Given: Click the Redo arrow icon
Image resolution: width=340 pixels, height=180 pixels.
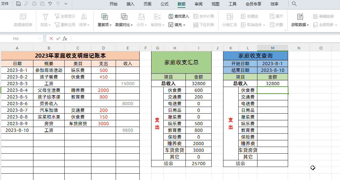Looking at the screenshot, I should [x=58, y=4].
